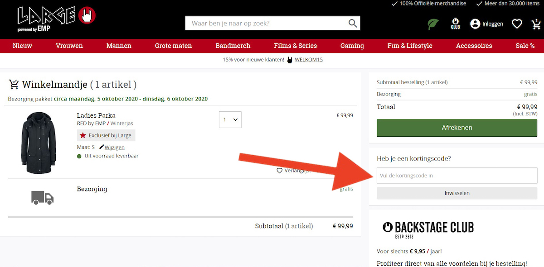Viewport: 544px width, 267px height.
Task: Open the Backstage Club header icon
Action: (x=455, y=24)
